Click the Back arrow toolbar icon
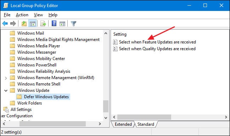230x136 pixels. [x=5, y=23]
